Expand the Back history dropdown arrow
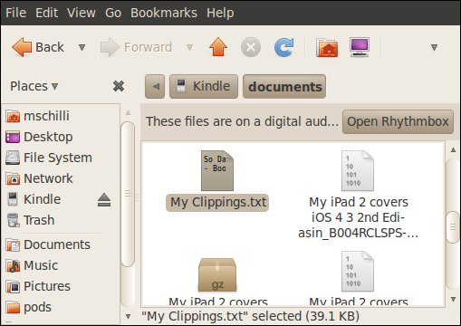The height and width of the screenshot is (326, 461). tap(82, 47)
